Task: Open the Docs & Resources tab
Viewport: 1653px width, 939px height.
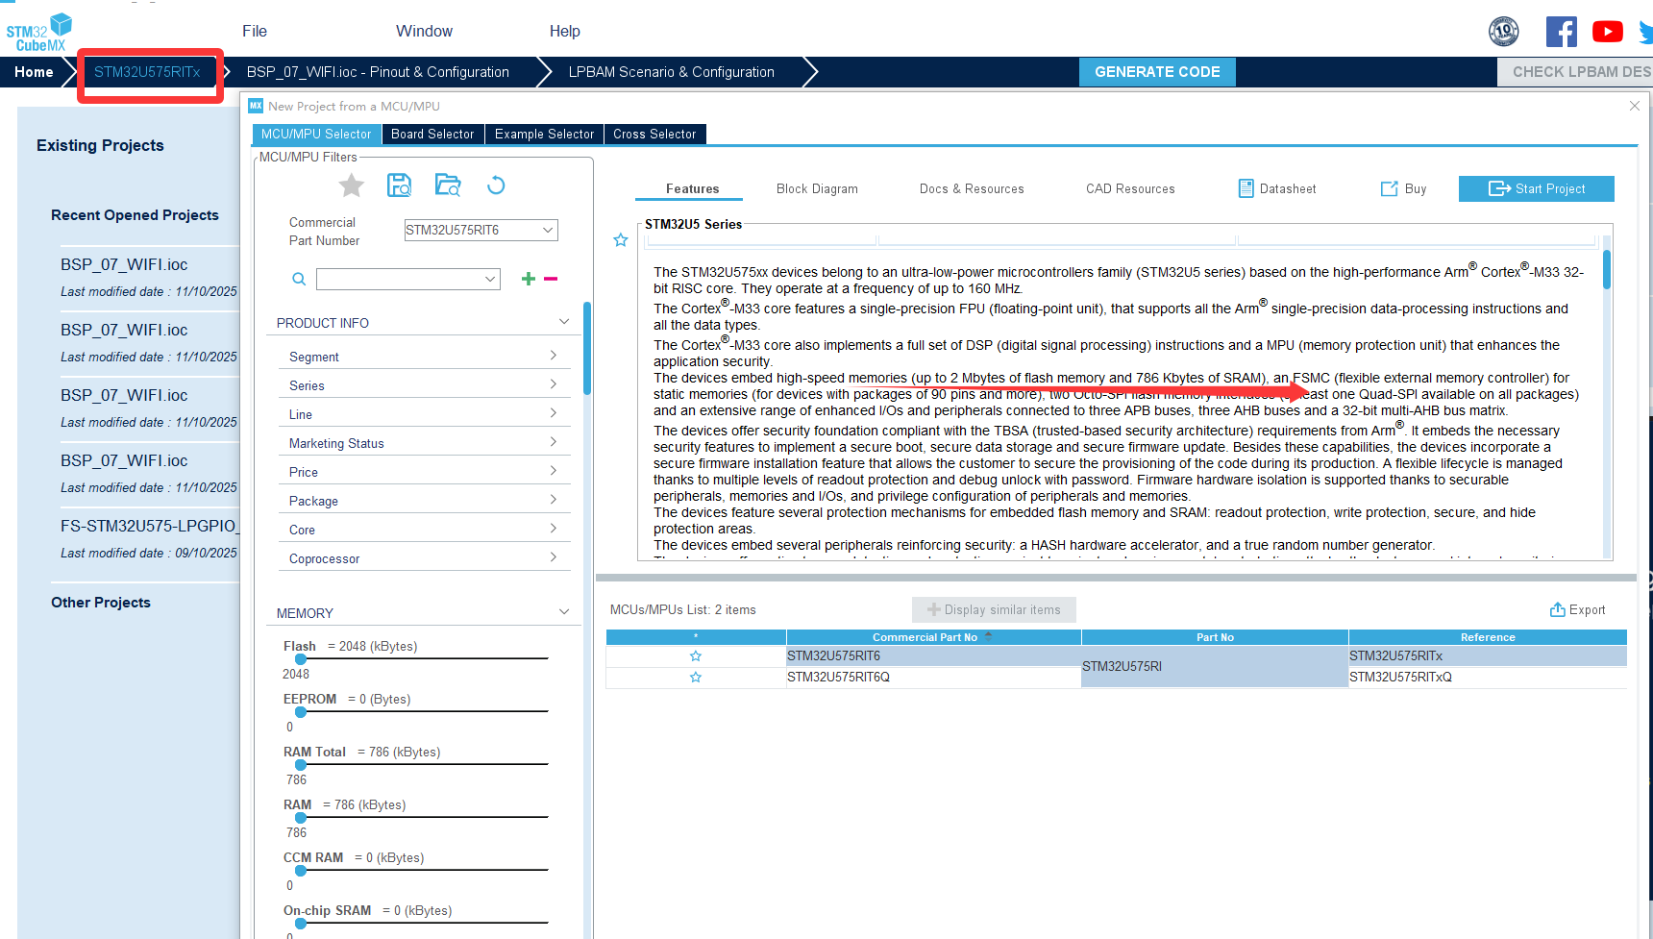Action: 972,189
